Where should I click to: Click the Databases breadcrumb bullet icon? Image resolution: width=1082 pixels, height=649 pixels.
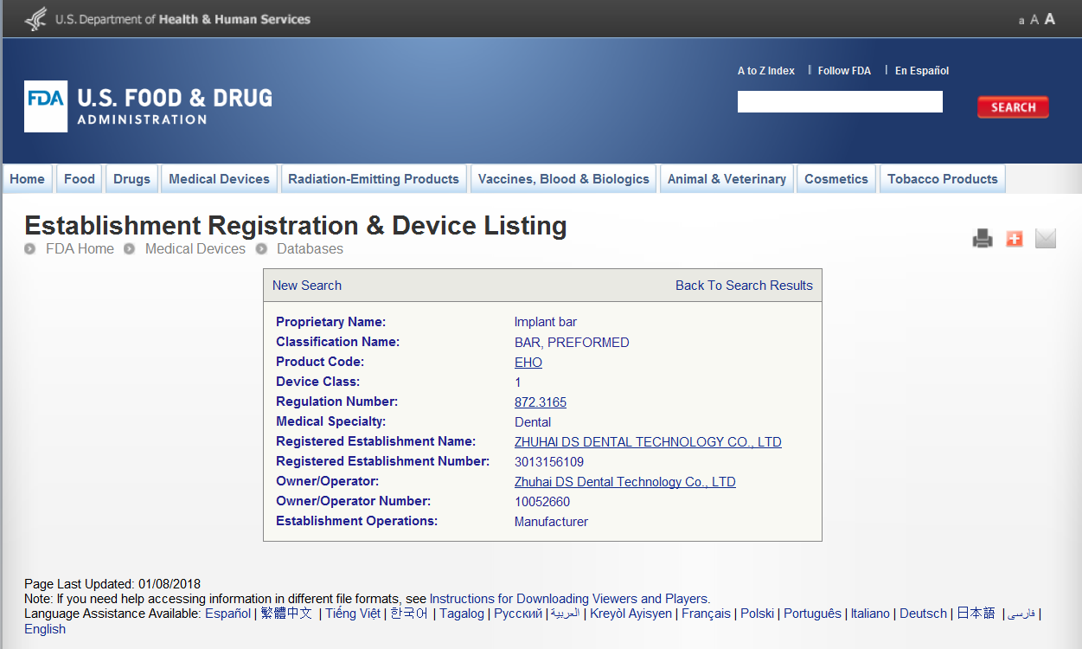pos(260,249)
